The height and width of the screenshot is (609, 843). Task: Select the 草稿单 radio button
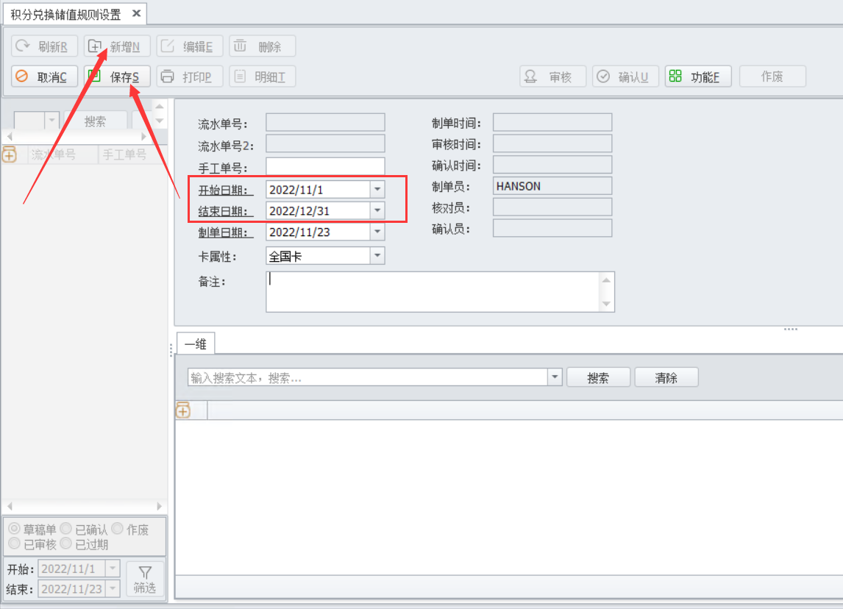[x=13, y=529]
